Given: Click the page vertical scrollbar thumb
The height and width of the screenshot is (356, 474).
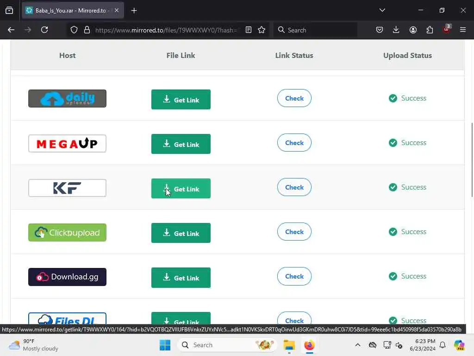Looking at the screenshot, I should click(x=472, y=160).
